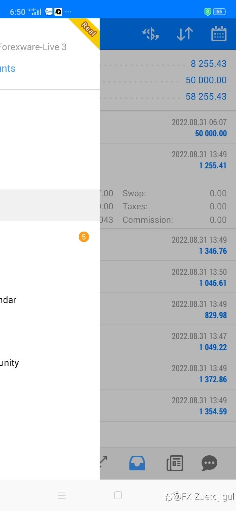Screen dimensions: 236x511
Task: Open the community menu item in drawer
Action: (x=10, y=363)
